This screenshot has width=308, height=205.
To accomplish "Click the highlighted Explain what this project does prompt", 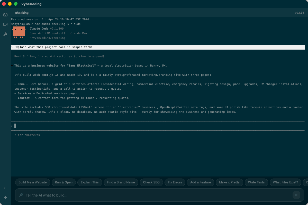I will [158, 47].
